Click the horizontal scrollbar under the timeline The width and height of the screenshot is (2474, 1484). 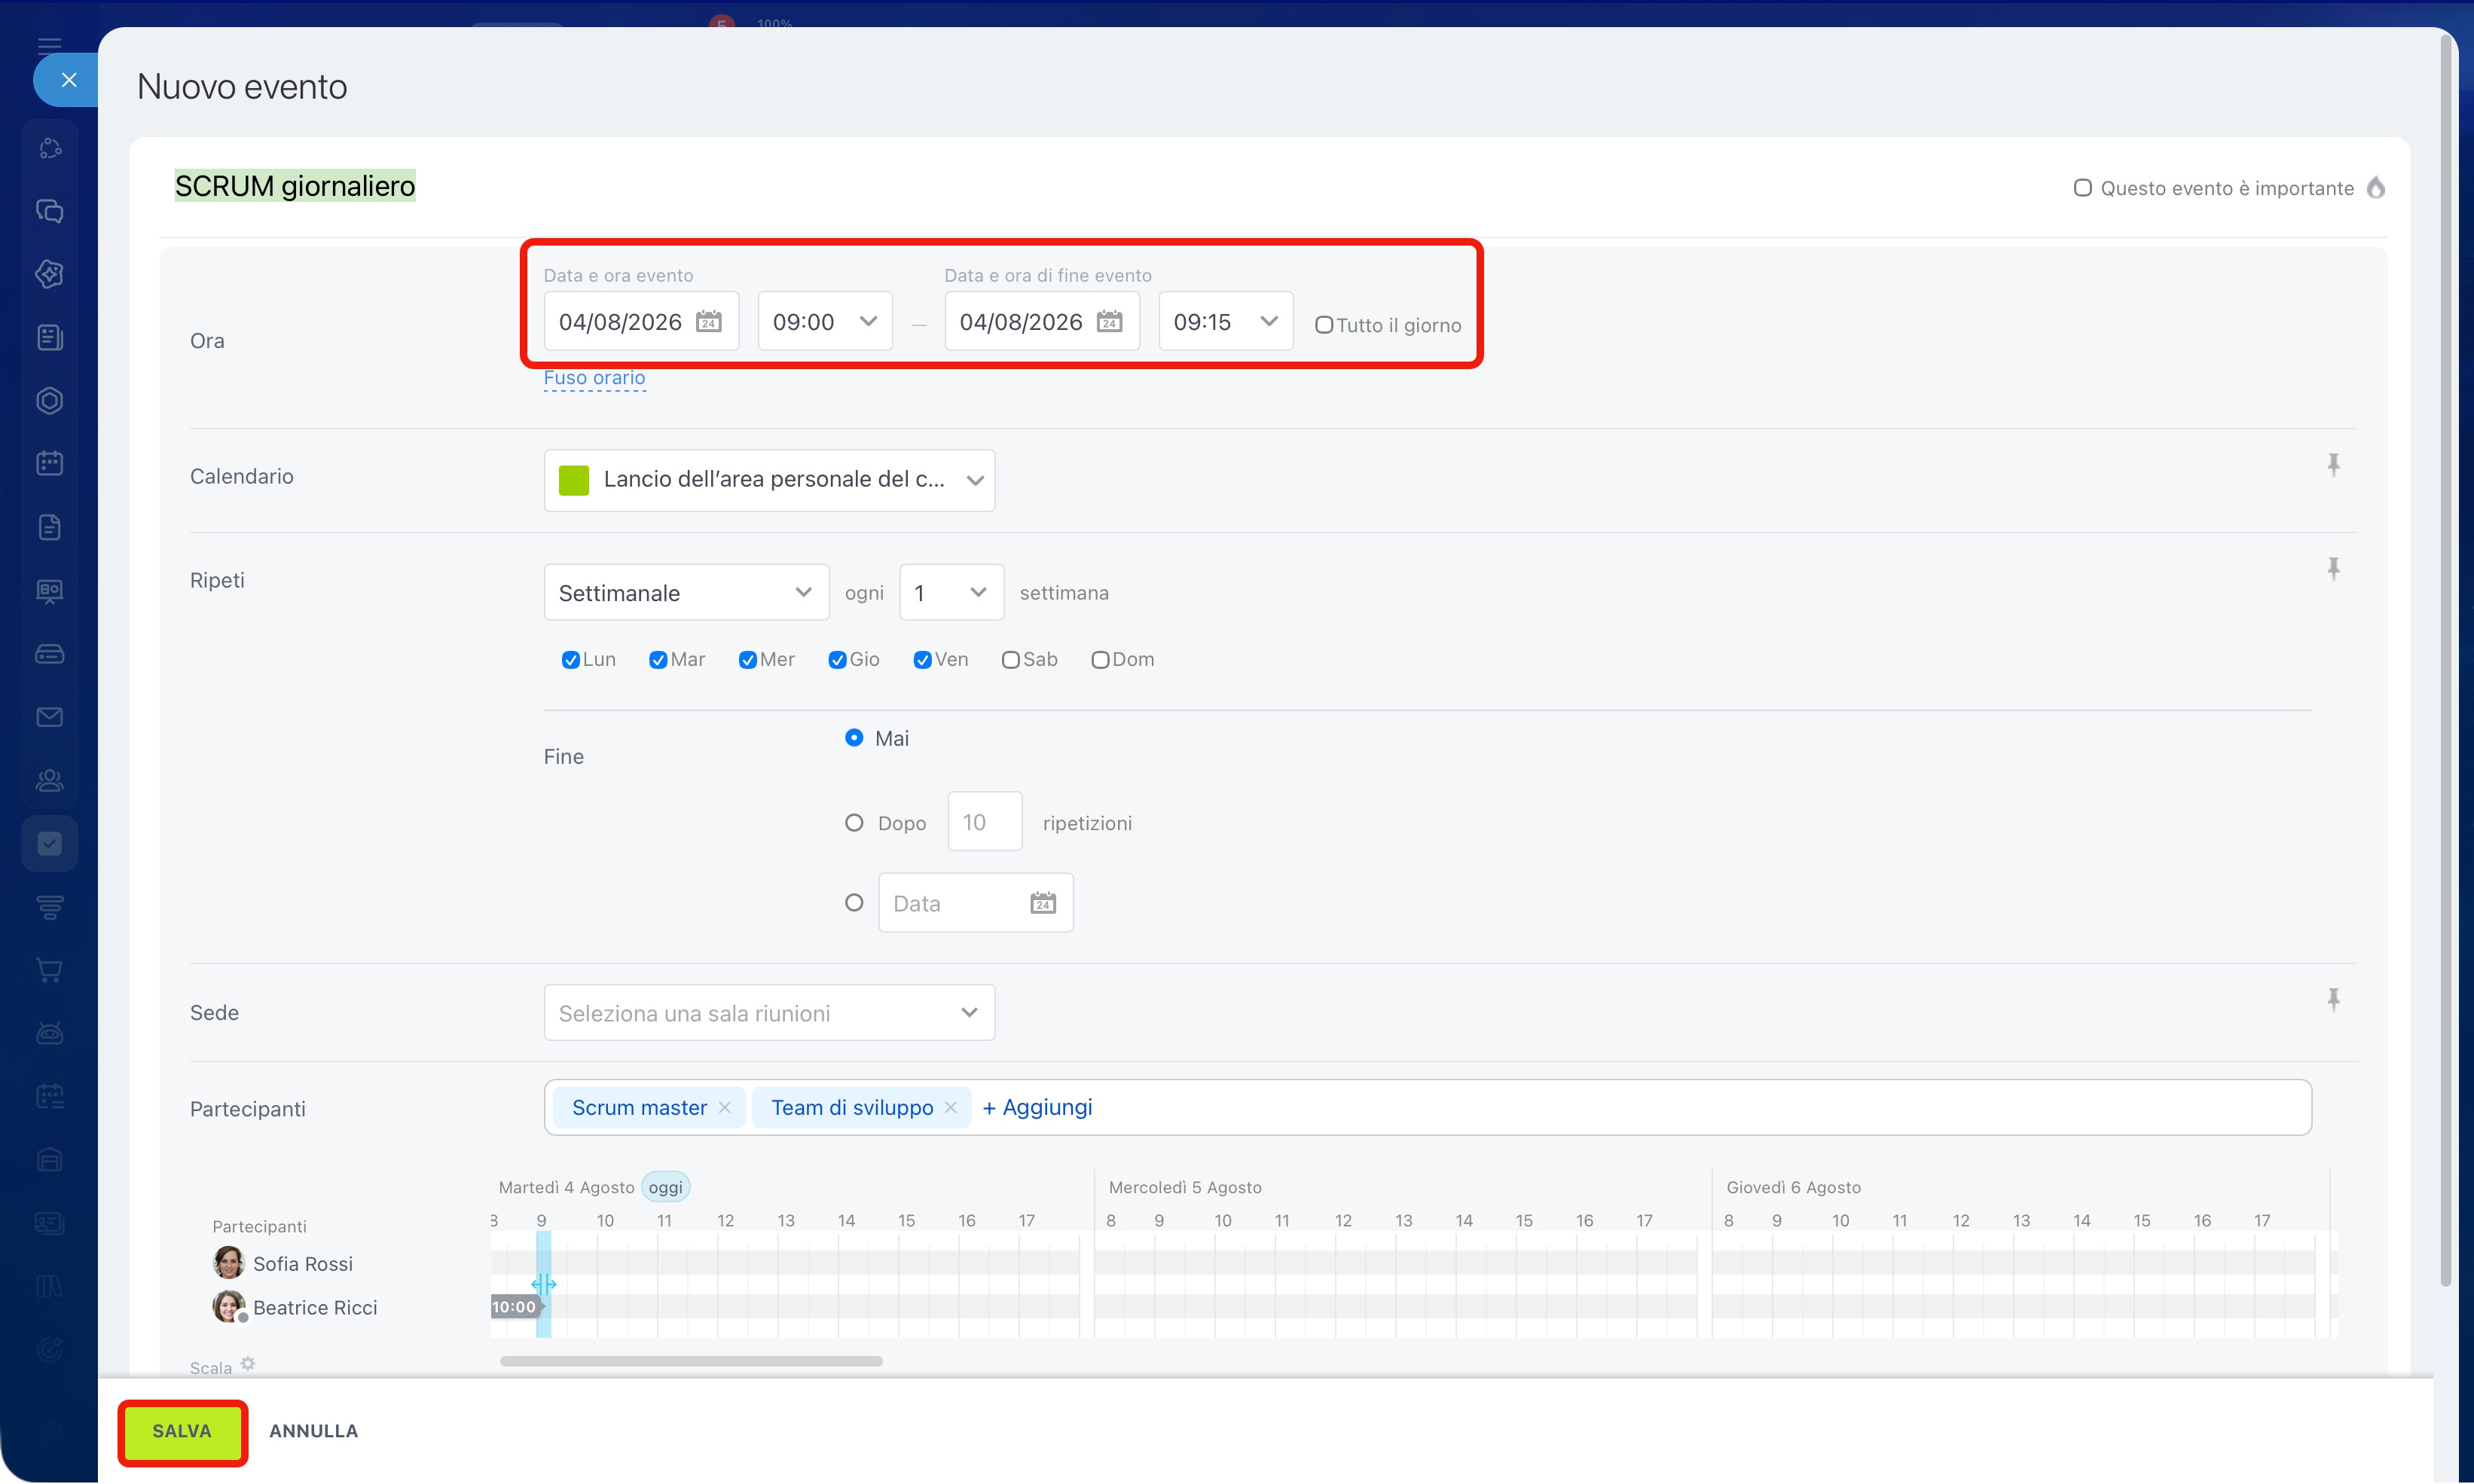coord(691,1361)
